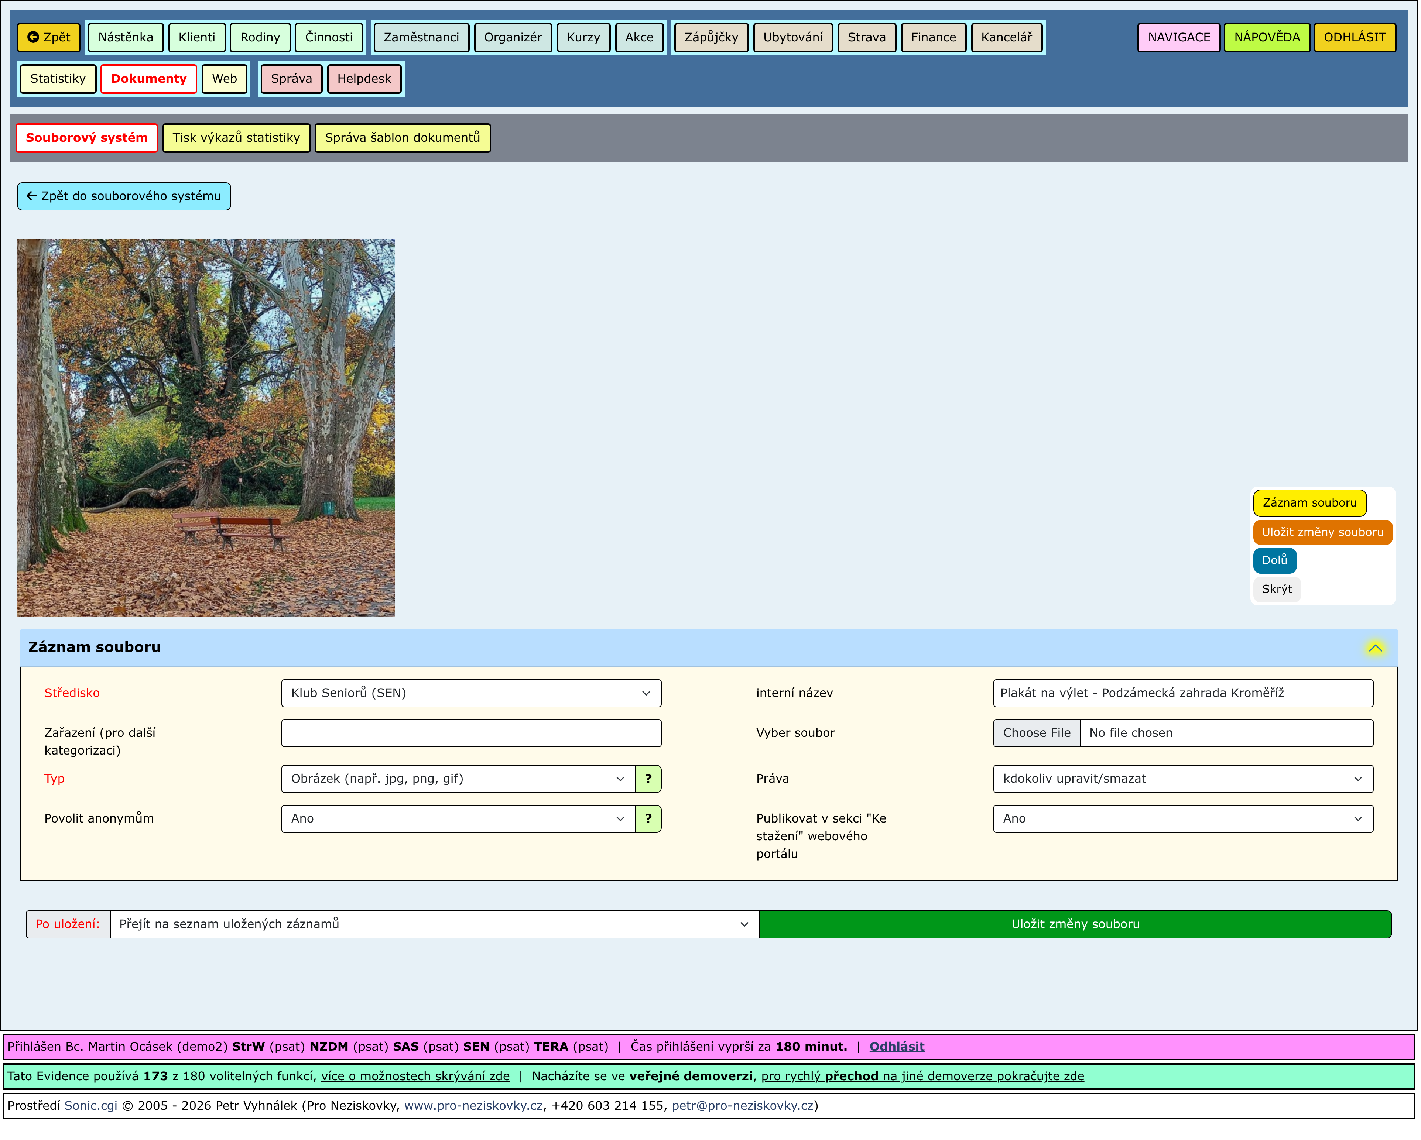Click the autumn park image preview
Screen dimensions: 1421x1140
206,428
